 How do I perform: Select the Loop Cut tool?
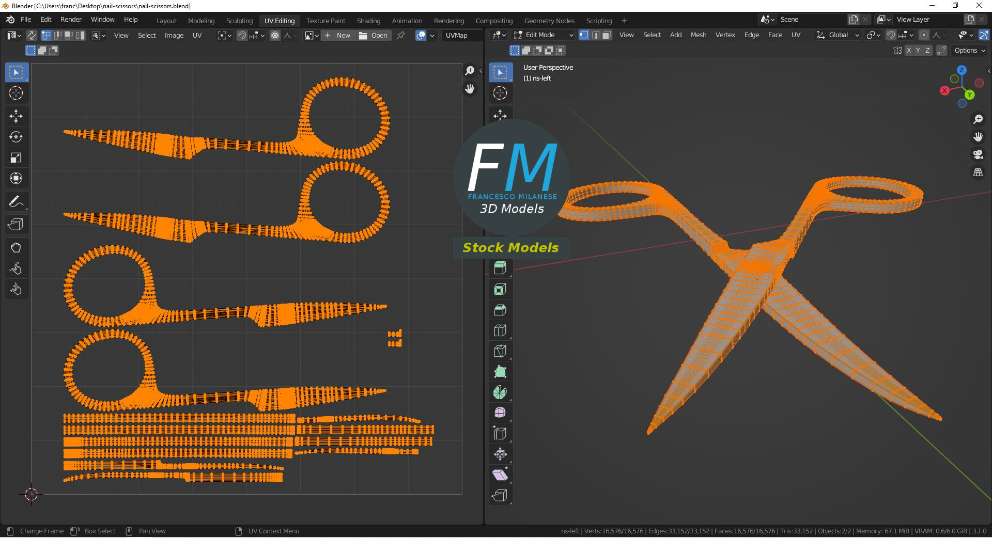[x=500, y=330]
